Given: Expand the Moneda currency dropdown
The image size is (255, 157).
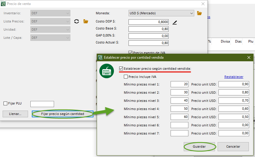Looking at the screenshot, I should (191, 13).
